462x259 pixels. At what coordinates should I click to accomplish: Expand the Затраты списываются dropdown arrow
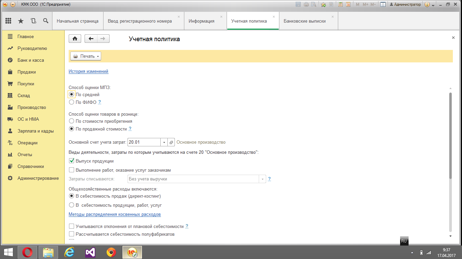[262, 179]
